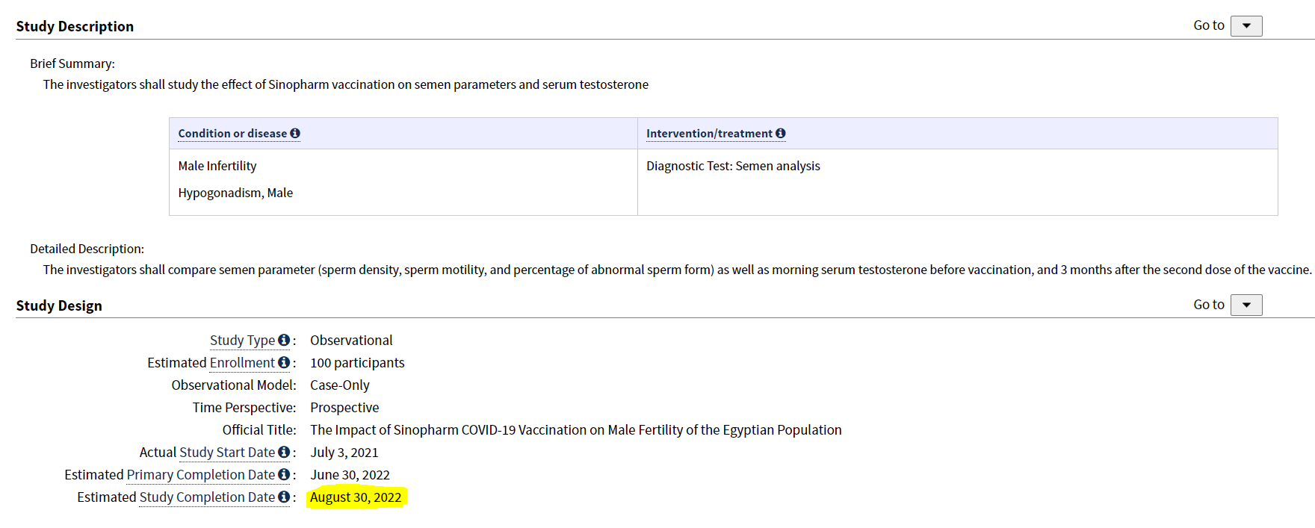Click Diagnostic Test: Semen analysis entry

733,166
